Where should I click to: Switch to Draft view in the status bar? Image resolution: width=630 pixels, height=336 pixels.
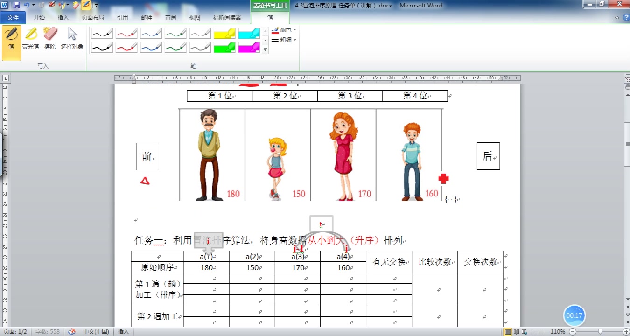tap(541, 331)
